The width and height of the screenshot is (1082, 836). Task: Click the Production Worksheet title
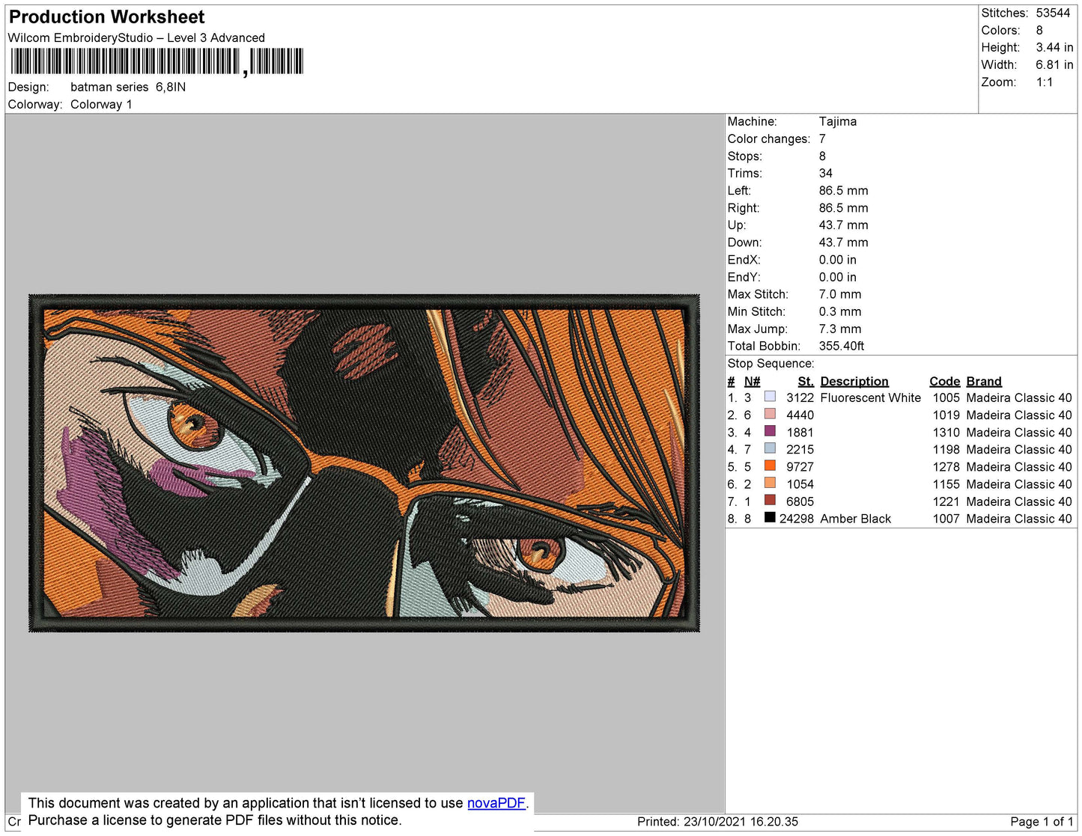(106, 17)
